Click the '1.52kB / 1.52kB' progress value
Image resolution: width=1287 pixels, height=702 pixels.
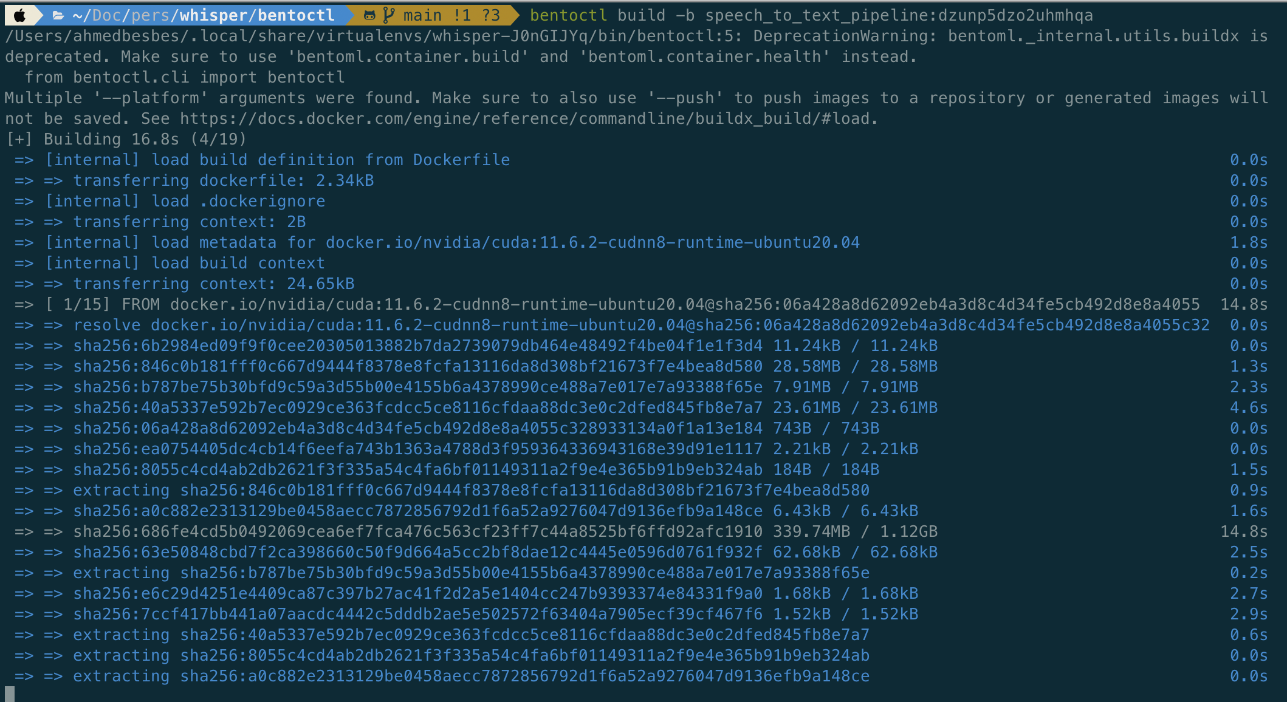tap(845, 614)
